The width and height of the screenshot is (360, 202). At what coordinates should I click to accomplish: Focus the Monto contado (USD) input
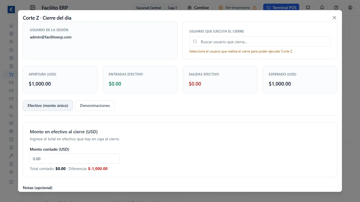point(75,159)
